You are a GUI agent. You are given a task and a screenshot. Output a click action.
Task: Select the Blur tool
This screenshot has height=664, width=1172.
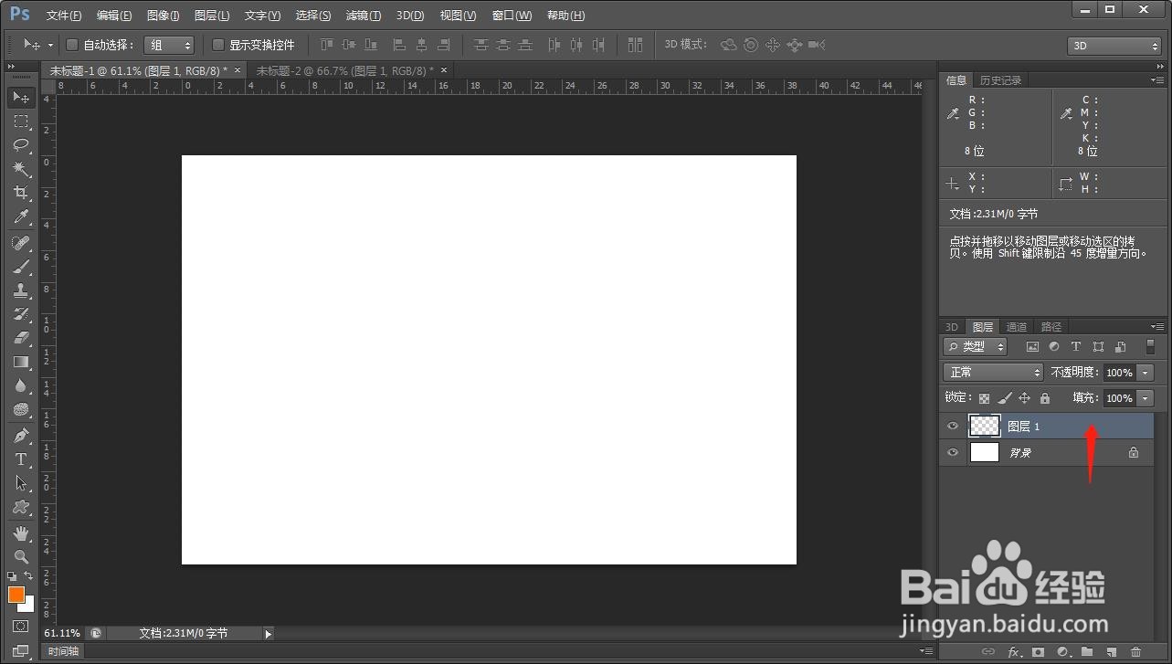pyautogui.click(x=21, y=385)
